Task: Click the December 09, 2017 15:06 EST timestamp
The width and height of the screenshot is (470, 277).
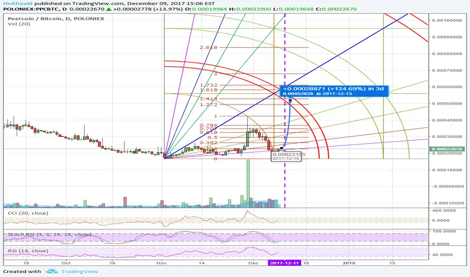Action: (171, 4)
